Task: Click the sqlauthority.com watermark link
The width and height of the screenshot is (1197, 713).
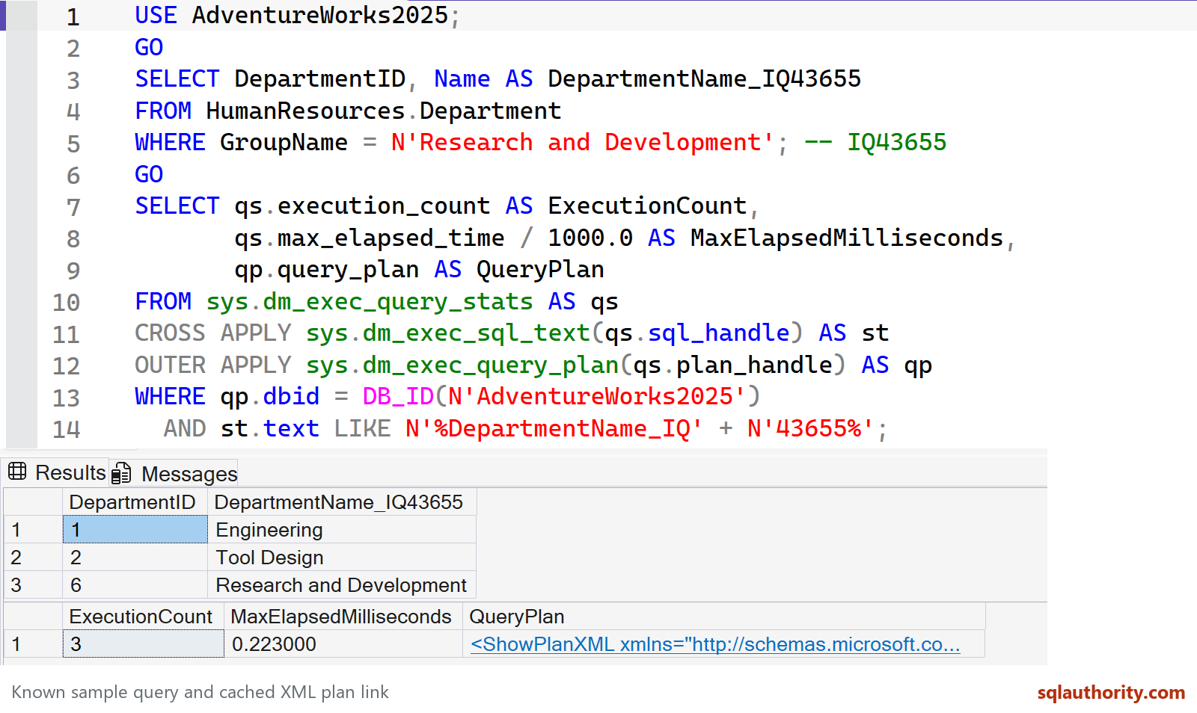Action: pyautogui.click(x=1111, y=692)
